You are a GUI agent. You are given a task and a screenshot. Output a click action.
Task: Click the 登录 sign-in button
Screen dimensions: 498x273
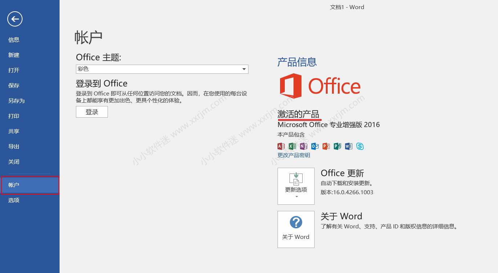(92, 112)
